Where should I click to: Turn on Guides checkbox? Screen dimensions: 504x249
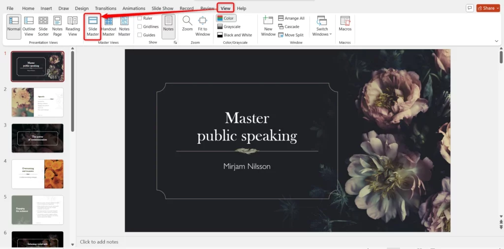coord(140,35)
